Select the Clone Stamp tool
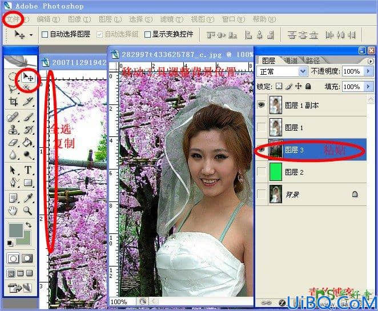This screenshot has width=378, height=311. [13, 130]
